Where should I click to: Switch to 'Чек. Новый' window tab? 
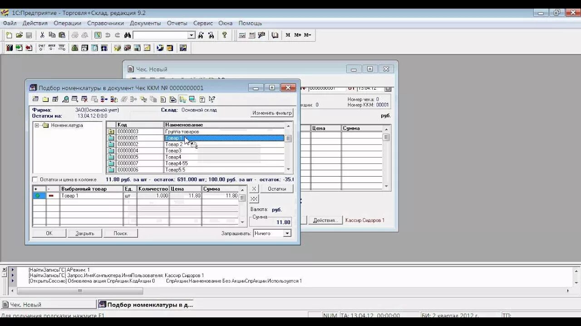49,305
